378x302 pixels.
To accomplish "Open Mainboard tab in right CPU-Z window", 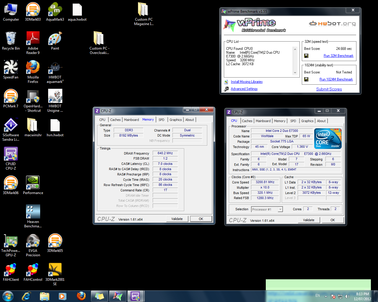I will tap(263, 121).
